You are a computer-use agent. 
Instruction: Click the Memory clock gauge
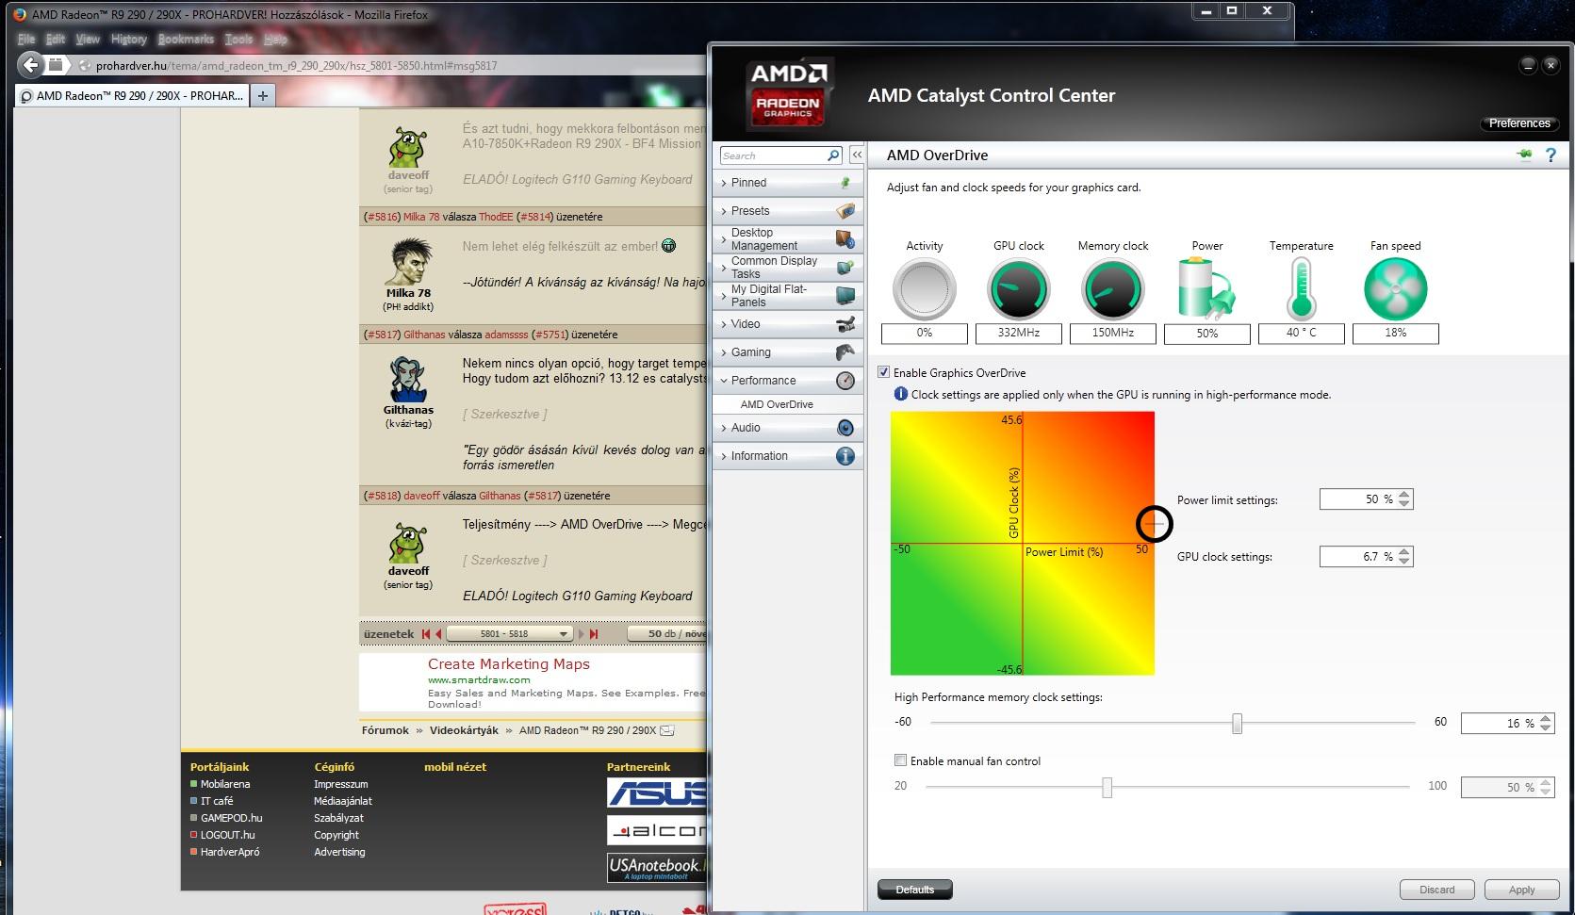(1113, 289)
